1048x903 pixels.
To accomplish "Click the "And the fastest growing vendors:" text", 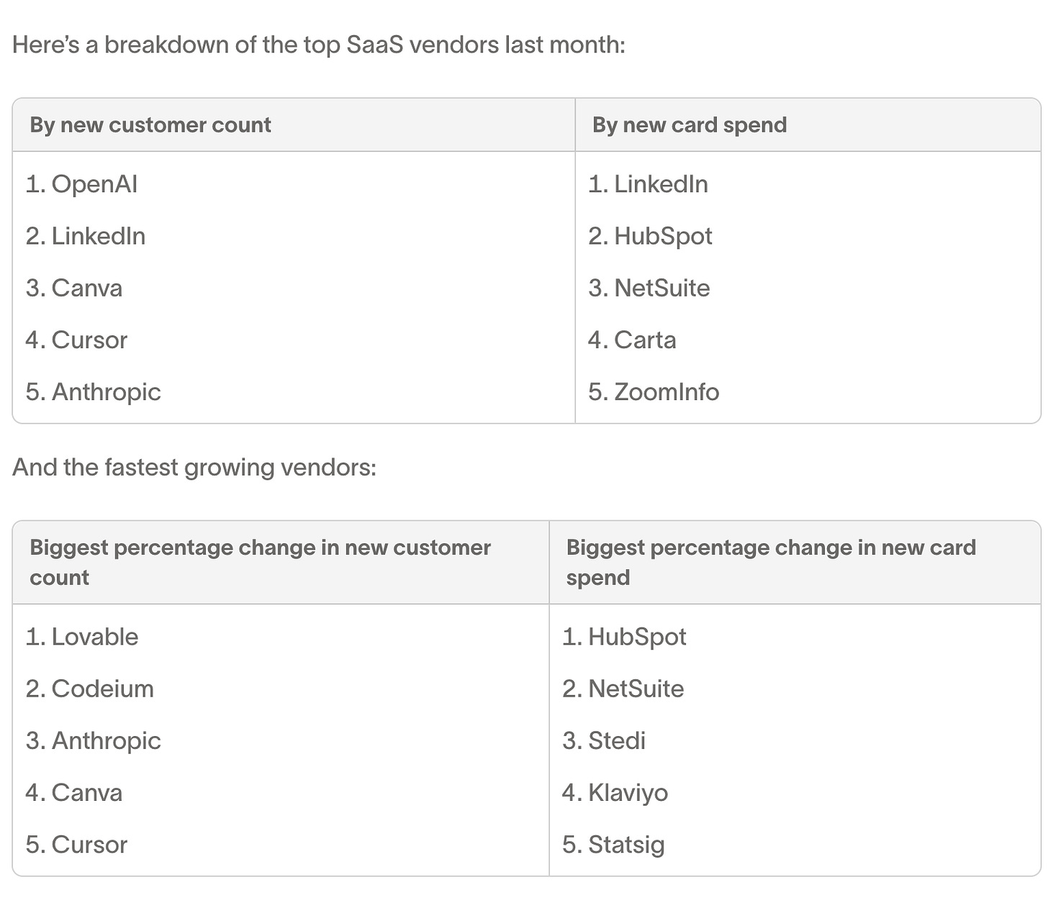I will 194,468.
